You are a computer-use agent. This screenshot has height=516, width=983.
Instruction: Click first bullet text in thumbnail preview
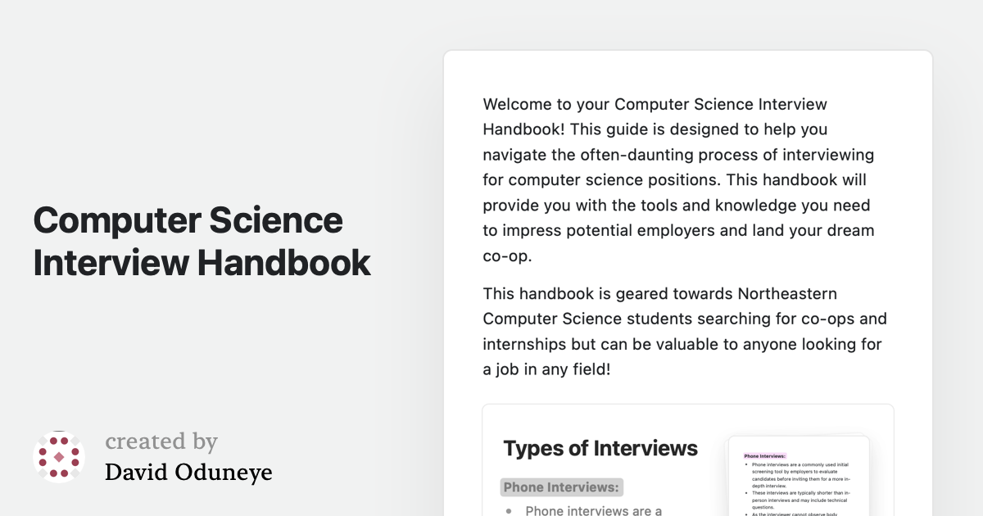pos(801,473)
